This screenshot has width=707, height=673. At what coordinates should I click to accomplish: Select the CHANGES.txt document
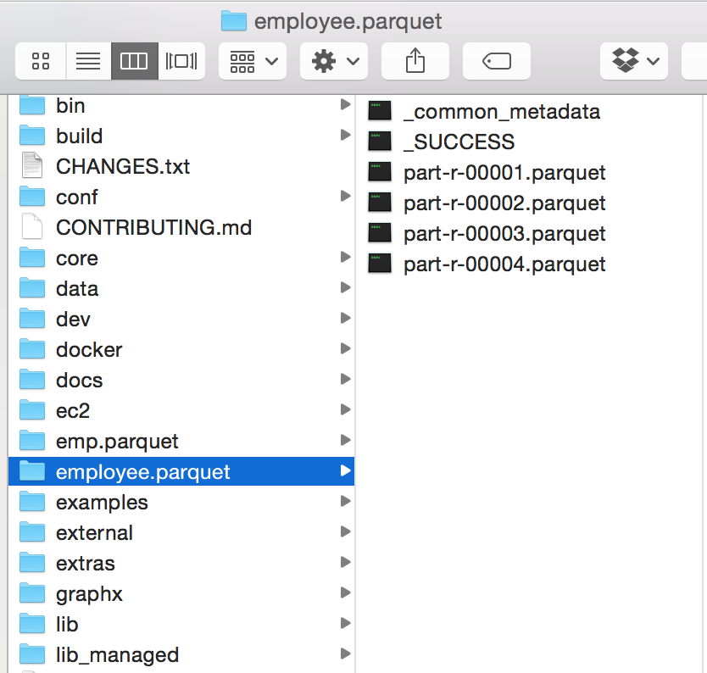[122, 166]
